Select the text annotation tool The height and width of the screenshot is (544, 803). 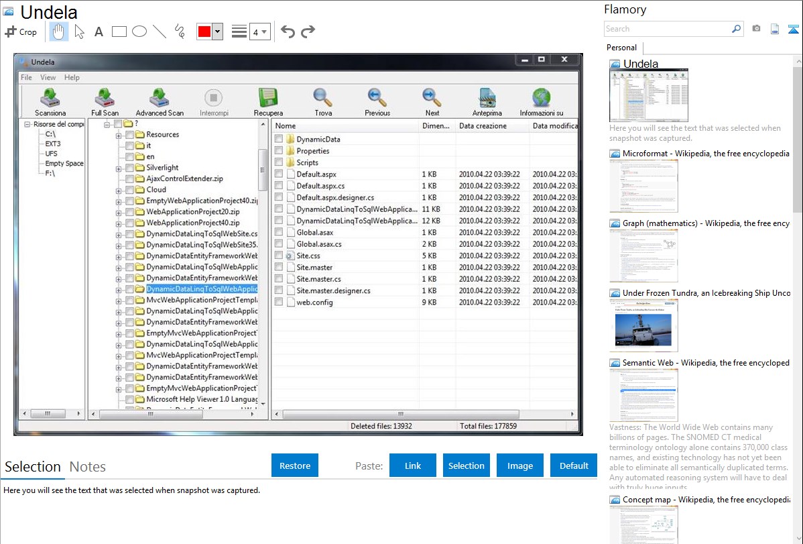[x=99, y=32]
